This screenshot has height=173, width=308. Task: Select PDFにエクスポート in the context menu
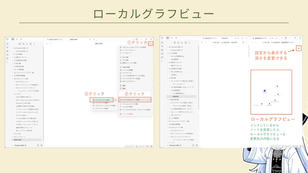click(x=129, y=81)
